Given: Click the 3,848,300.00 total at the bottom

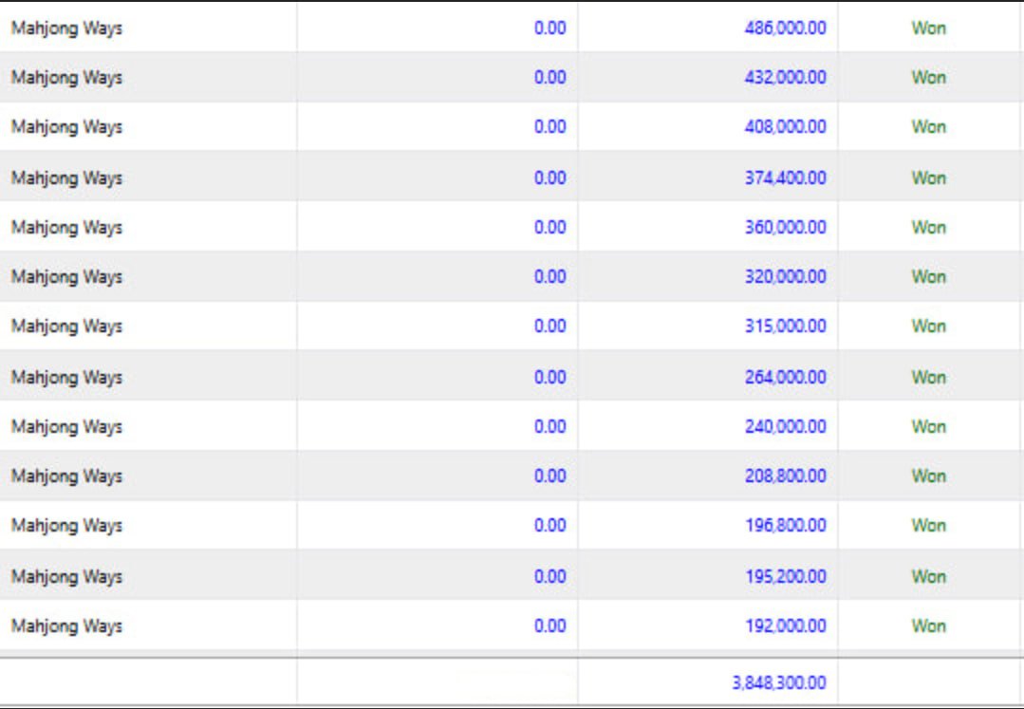Looking at the screenshot, I should 778,682.
